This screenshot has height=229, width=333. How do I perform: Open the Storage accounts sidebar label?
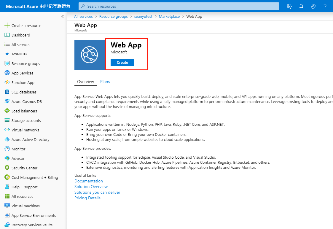(x=26, y=120)
